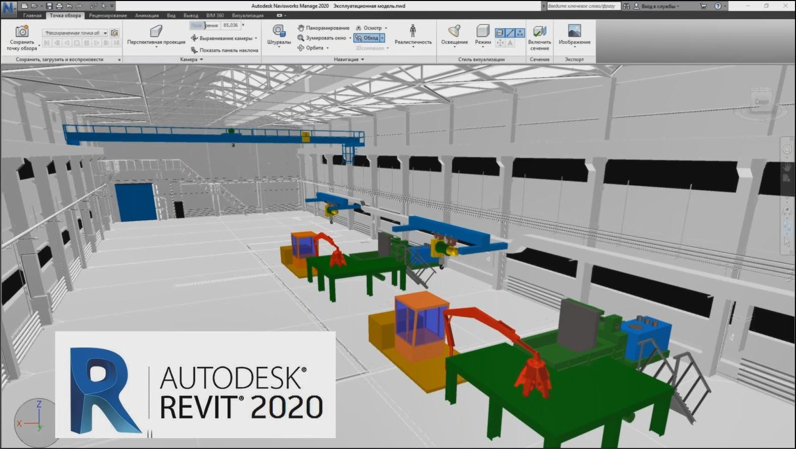Open the Главная ribbon tab
This screenshot has width=796, height=449.
32,16
